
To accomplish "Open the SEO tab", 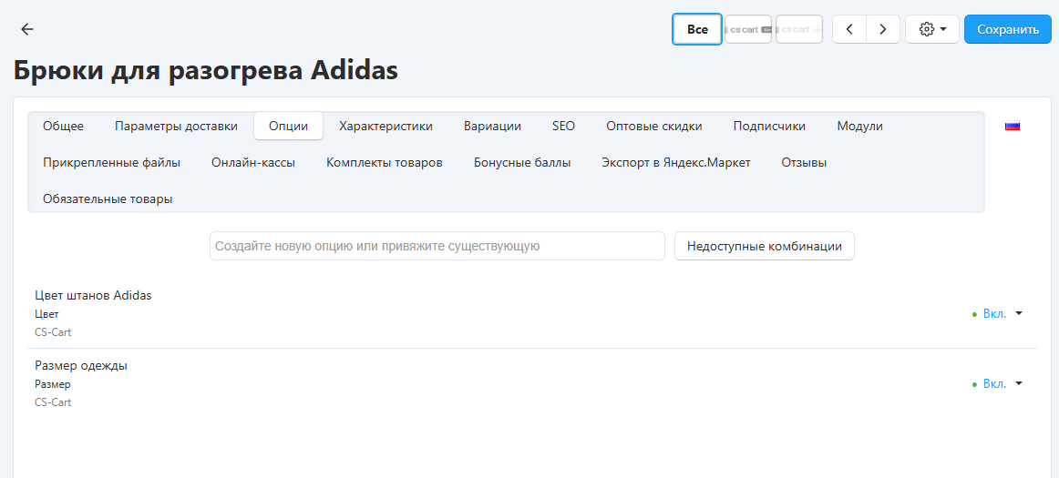I will tap(563, 126).
